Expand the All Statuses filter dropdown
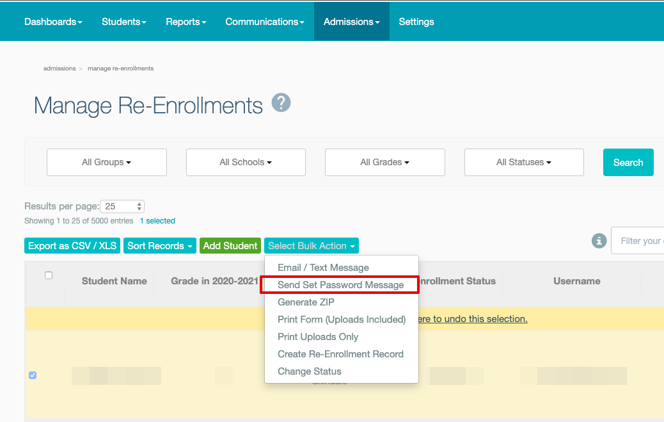 point(524,163)
